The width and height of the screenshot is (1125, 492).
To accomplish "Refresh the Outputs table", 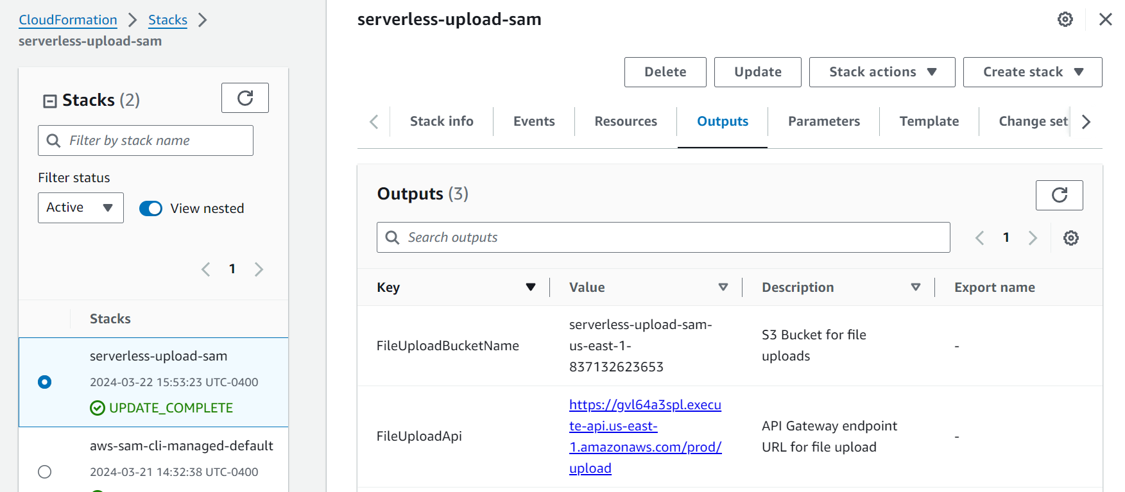I will (1059, 195).
